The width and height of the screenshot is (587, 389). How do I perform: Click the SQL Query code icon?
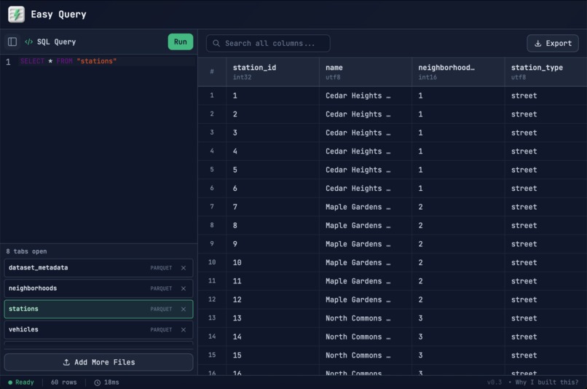pyautogui.click(x=29, y=42)
